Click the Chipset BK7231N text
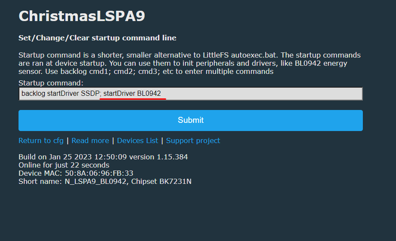Viewport: 396px width, 241px height. click(x=161, y=181)
